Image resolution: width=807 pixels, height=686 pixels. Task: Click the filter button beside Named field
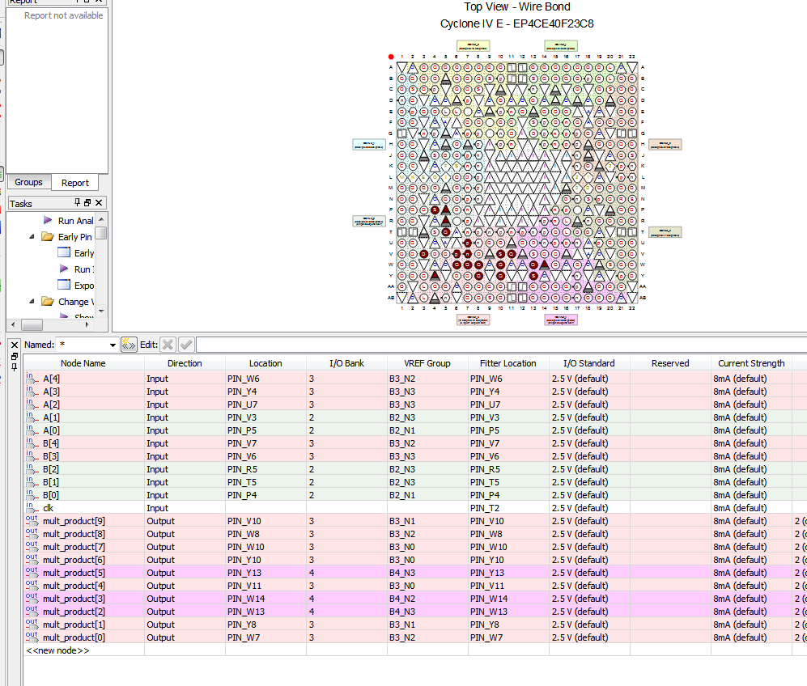[x=129, y=345]
